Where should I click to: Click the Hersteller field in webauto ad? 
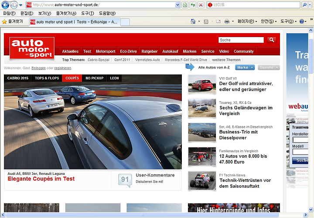coord(300,140)
